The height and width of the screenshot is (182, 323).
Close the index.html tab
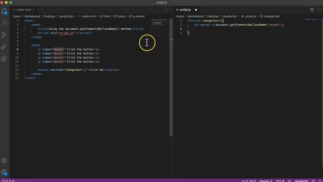pyautogui.click(x=34, y=10)
